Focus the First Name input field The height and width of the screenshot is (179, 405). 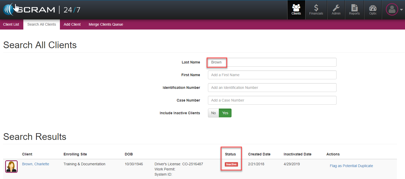pyautogui.click(x=272, y=75)
